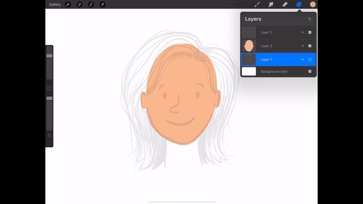Tap Layer 2 thumbnail
The height and width of the screenshot is (204, 363).
249,32
